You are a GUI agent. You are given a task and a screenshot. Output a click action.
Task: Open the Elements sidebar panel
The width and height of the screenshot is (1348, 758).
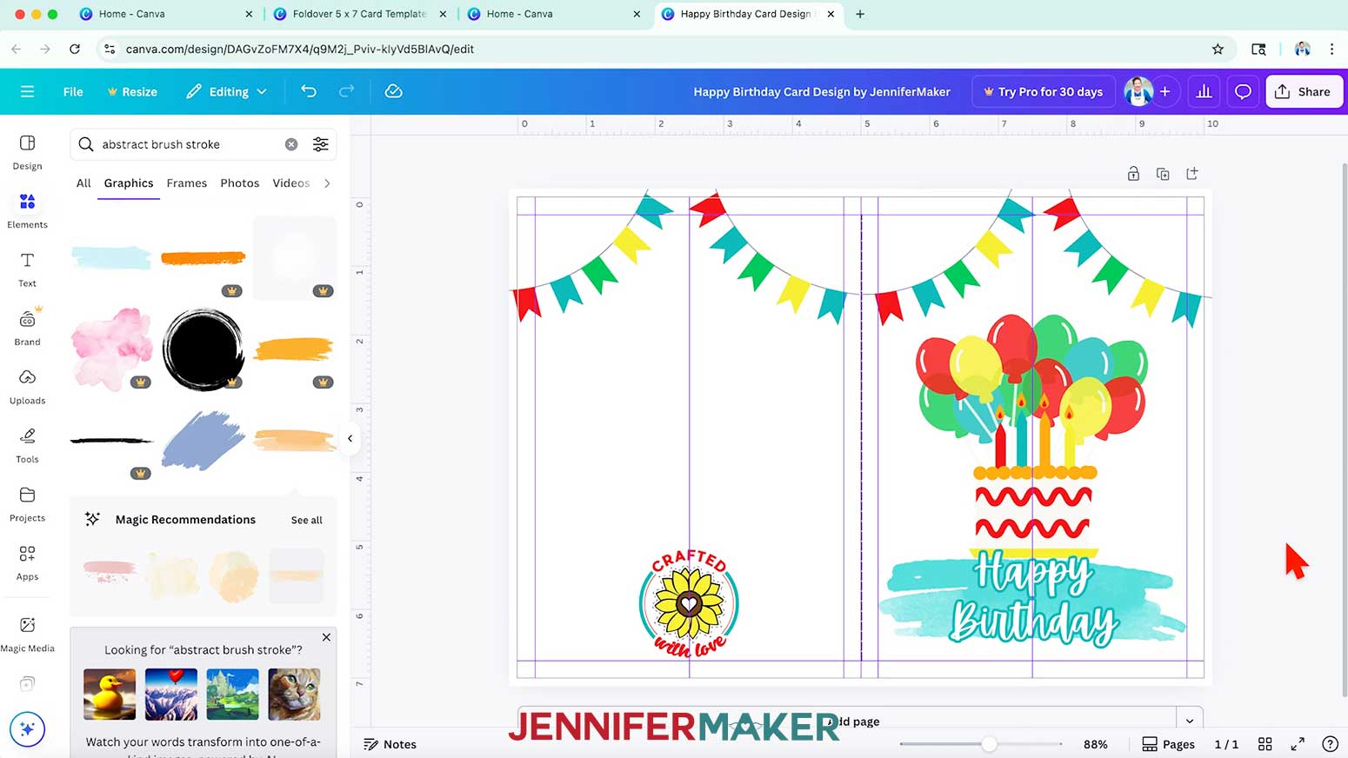coord(27,210)
